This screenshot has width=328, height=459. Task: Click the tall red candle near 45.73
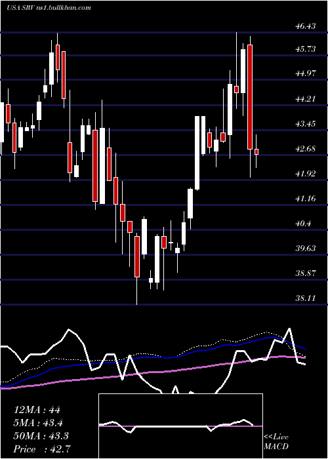click(x=250, y=97)
